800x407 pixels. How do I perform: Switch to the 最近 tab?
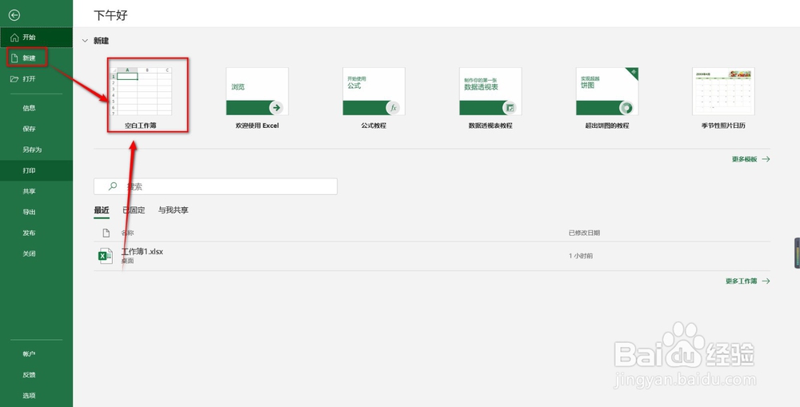pyautogui.click(x=102, y=210)
